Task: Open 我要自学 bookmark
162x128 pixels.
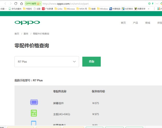Action: [x=140, y=9]
